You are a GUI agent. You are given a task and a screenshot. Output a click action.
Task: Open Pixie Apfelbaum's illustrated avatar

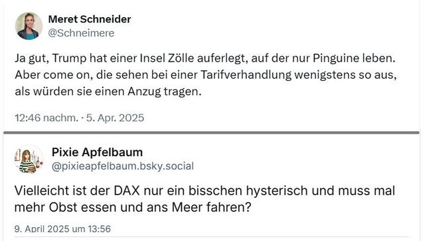[x=29, y=159]
